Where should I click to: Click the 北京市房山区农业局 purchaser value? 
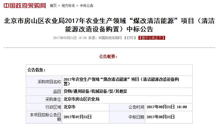[81, 99]
